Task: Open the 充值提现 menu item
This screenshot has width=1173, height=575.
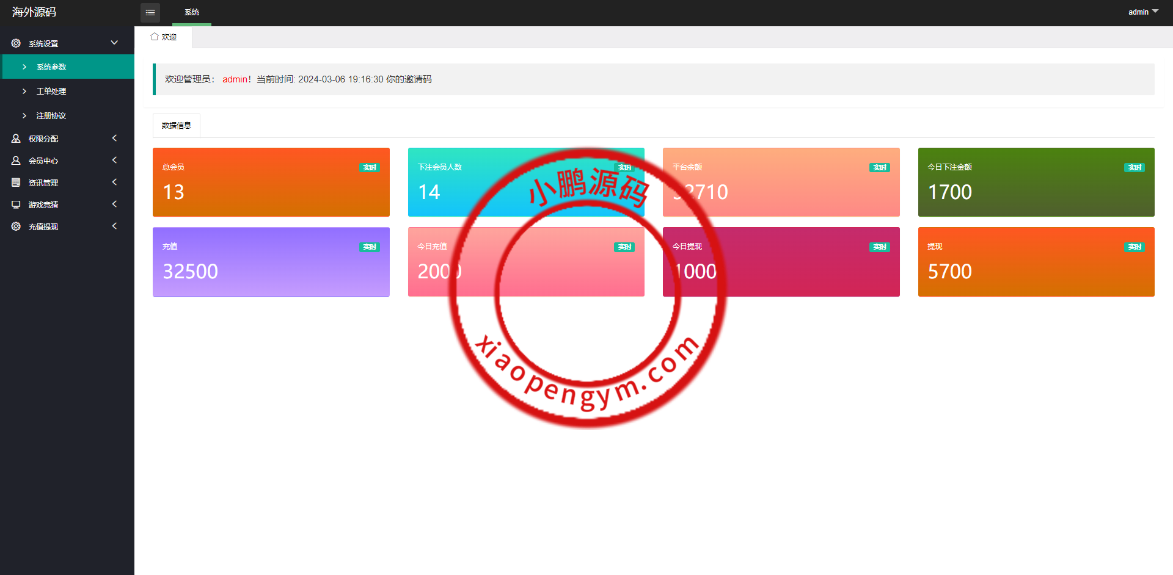Action: pos(67,226)
